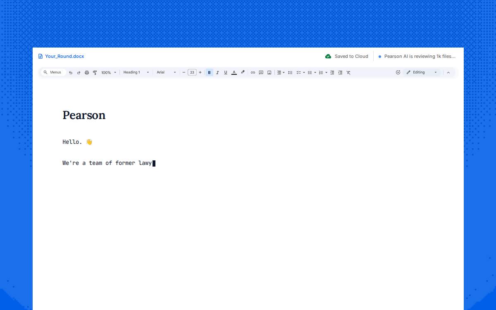The image size is (496, 310).
Task: Activate the paint format tool
Action: click(95, 72)
